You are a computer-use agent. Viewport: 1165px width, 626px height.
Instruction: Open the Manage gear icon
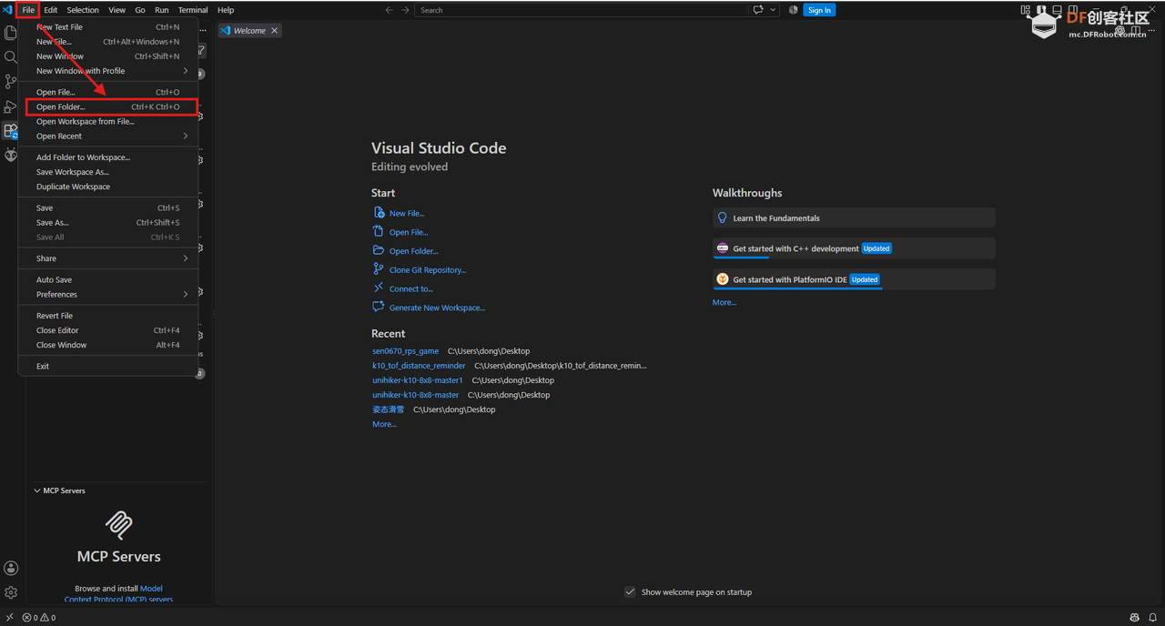pyautogui.click(x=11, y=592)
